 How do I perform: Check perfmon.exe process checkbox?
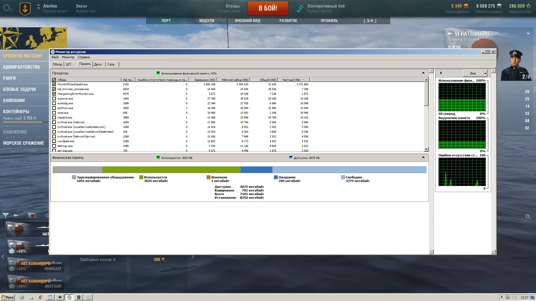(54, 108)
